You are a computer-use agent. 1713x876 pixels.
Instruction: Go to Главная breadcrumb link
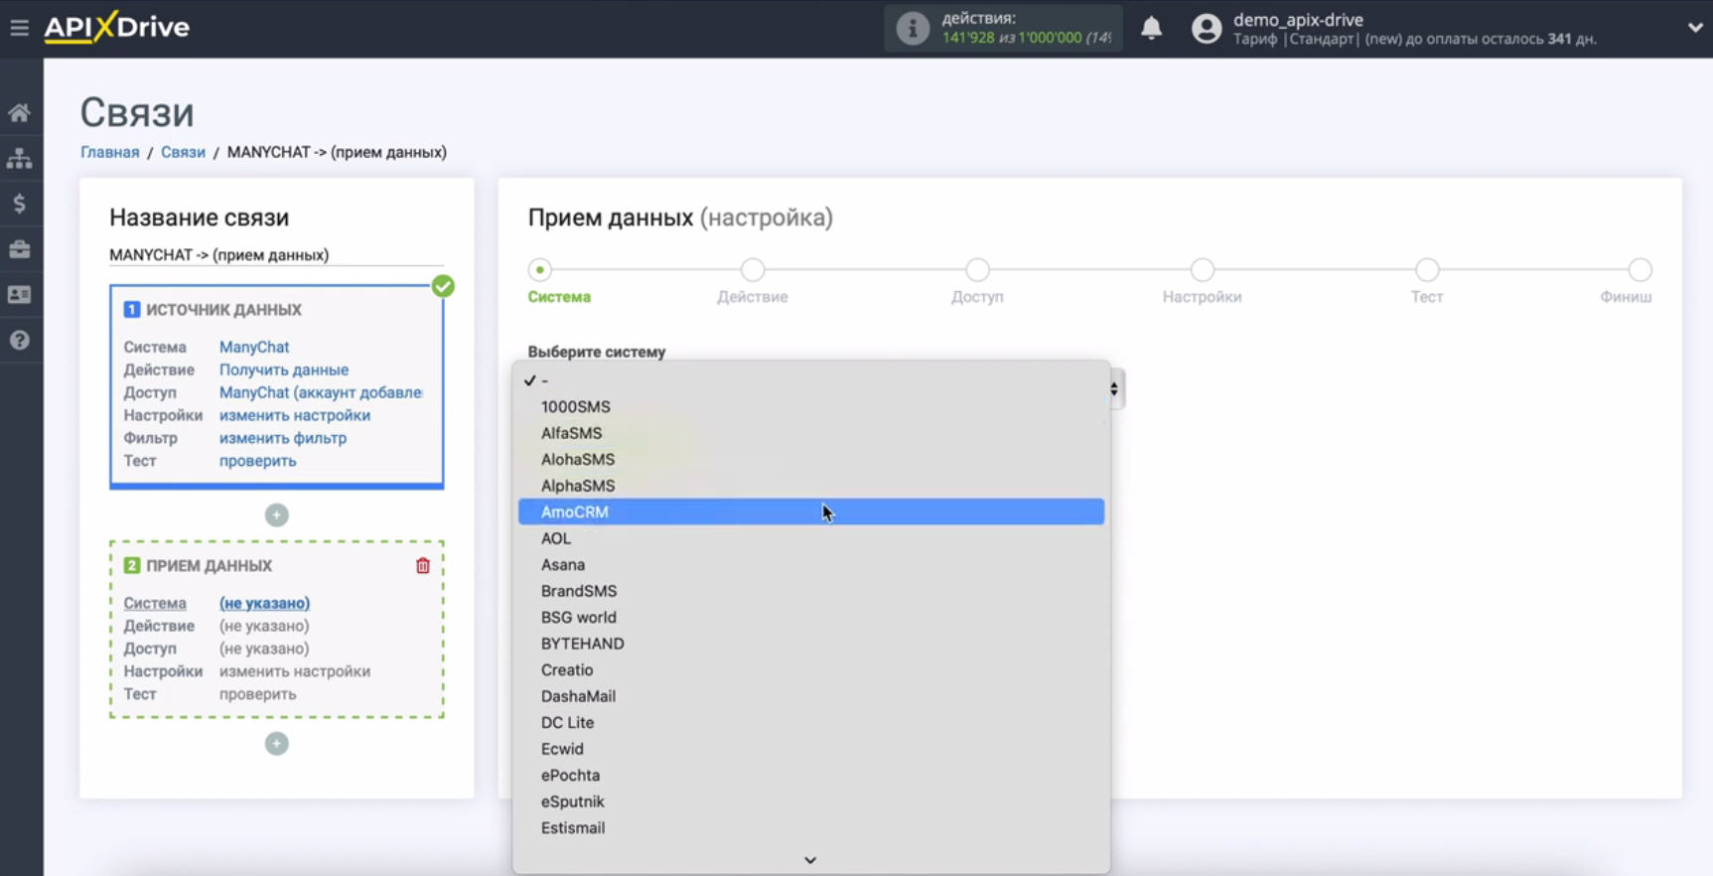(x=109, y=152)
